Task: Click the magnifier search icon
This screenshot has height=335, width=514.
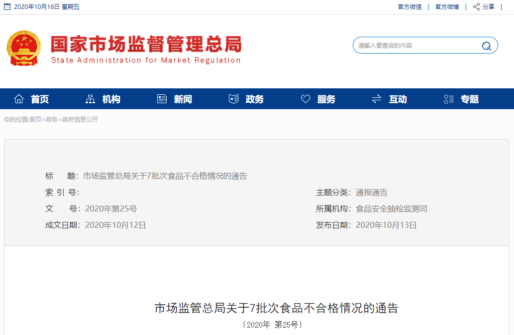Action: [487, 46]
